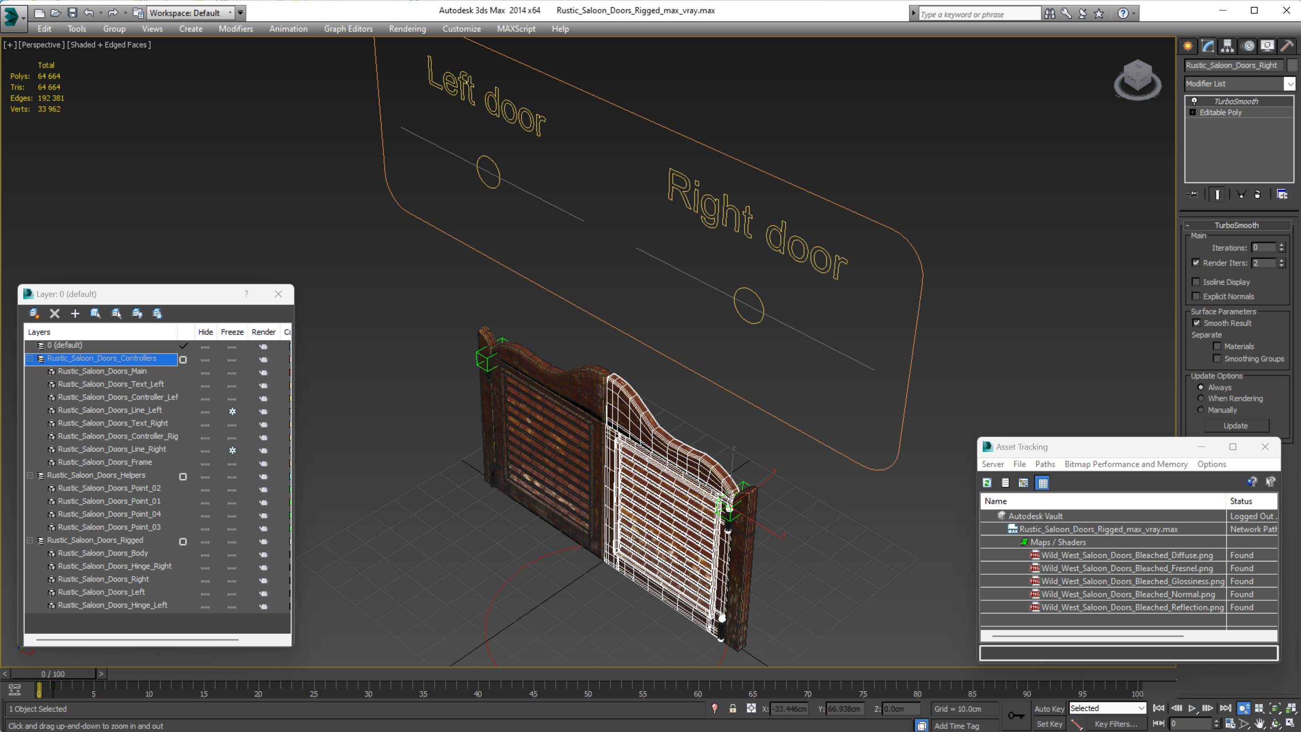Click Make Unique icon in modifier stack

pyautogui.click(x=1240, y=194)
